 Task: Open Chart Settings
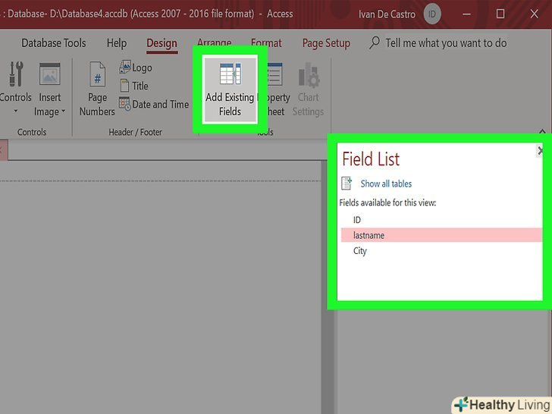coord(309,89)
